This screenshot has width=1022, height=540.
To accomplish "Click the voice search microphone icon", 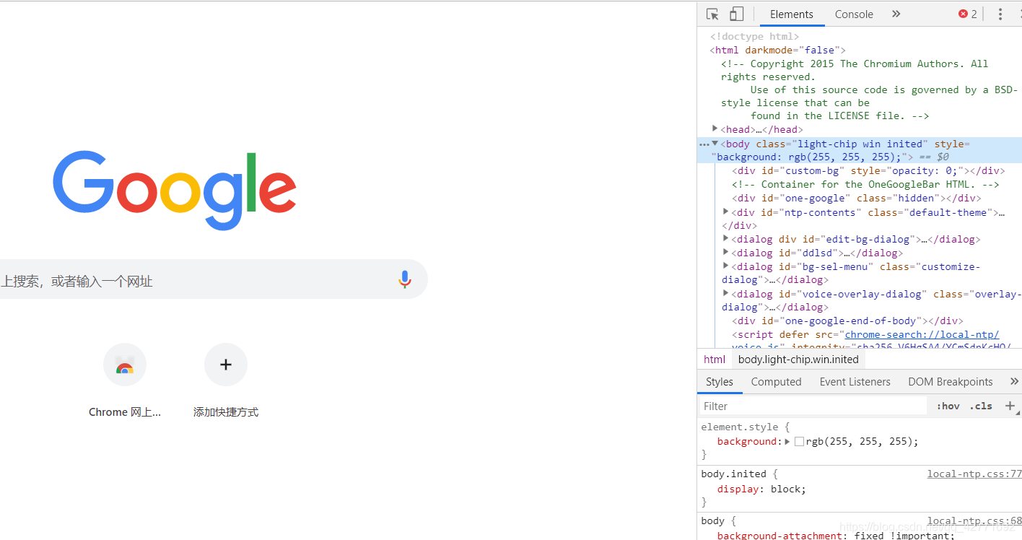I will [405, 279].
